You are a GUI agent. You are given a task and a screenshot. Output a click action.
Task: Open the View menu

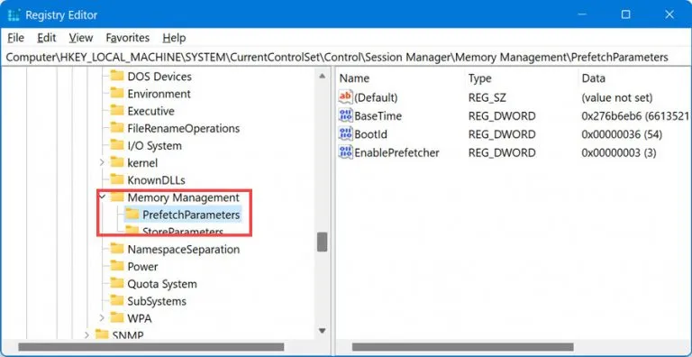81,38
